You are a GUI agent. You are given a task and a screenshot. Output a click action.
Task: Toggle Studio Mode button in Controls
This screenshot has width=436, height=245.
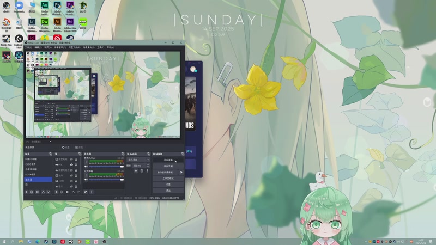[168, 179]
